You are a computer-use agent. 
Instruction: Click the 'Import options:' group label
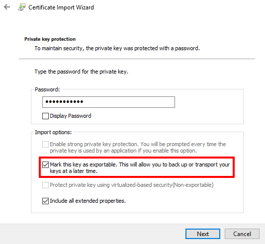pyautogui.click(x=53, y=132)
